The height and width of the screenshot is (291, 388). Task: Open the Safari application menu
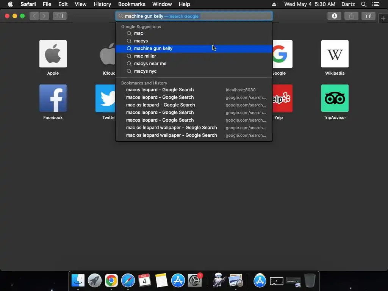[28, 4]
